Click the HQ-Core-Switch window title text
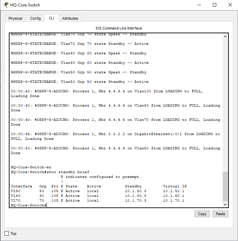Screen dimensions: 238x241 (x=25, y=5)
